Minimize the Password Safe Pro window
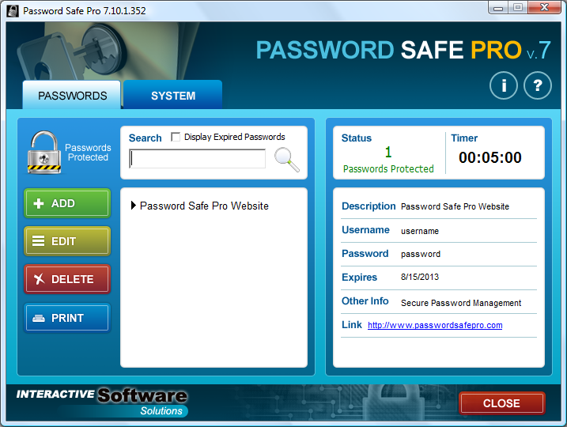The image size is (567, 427). [498, 8]
